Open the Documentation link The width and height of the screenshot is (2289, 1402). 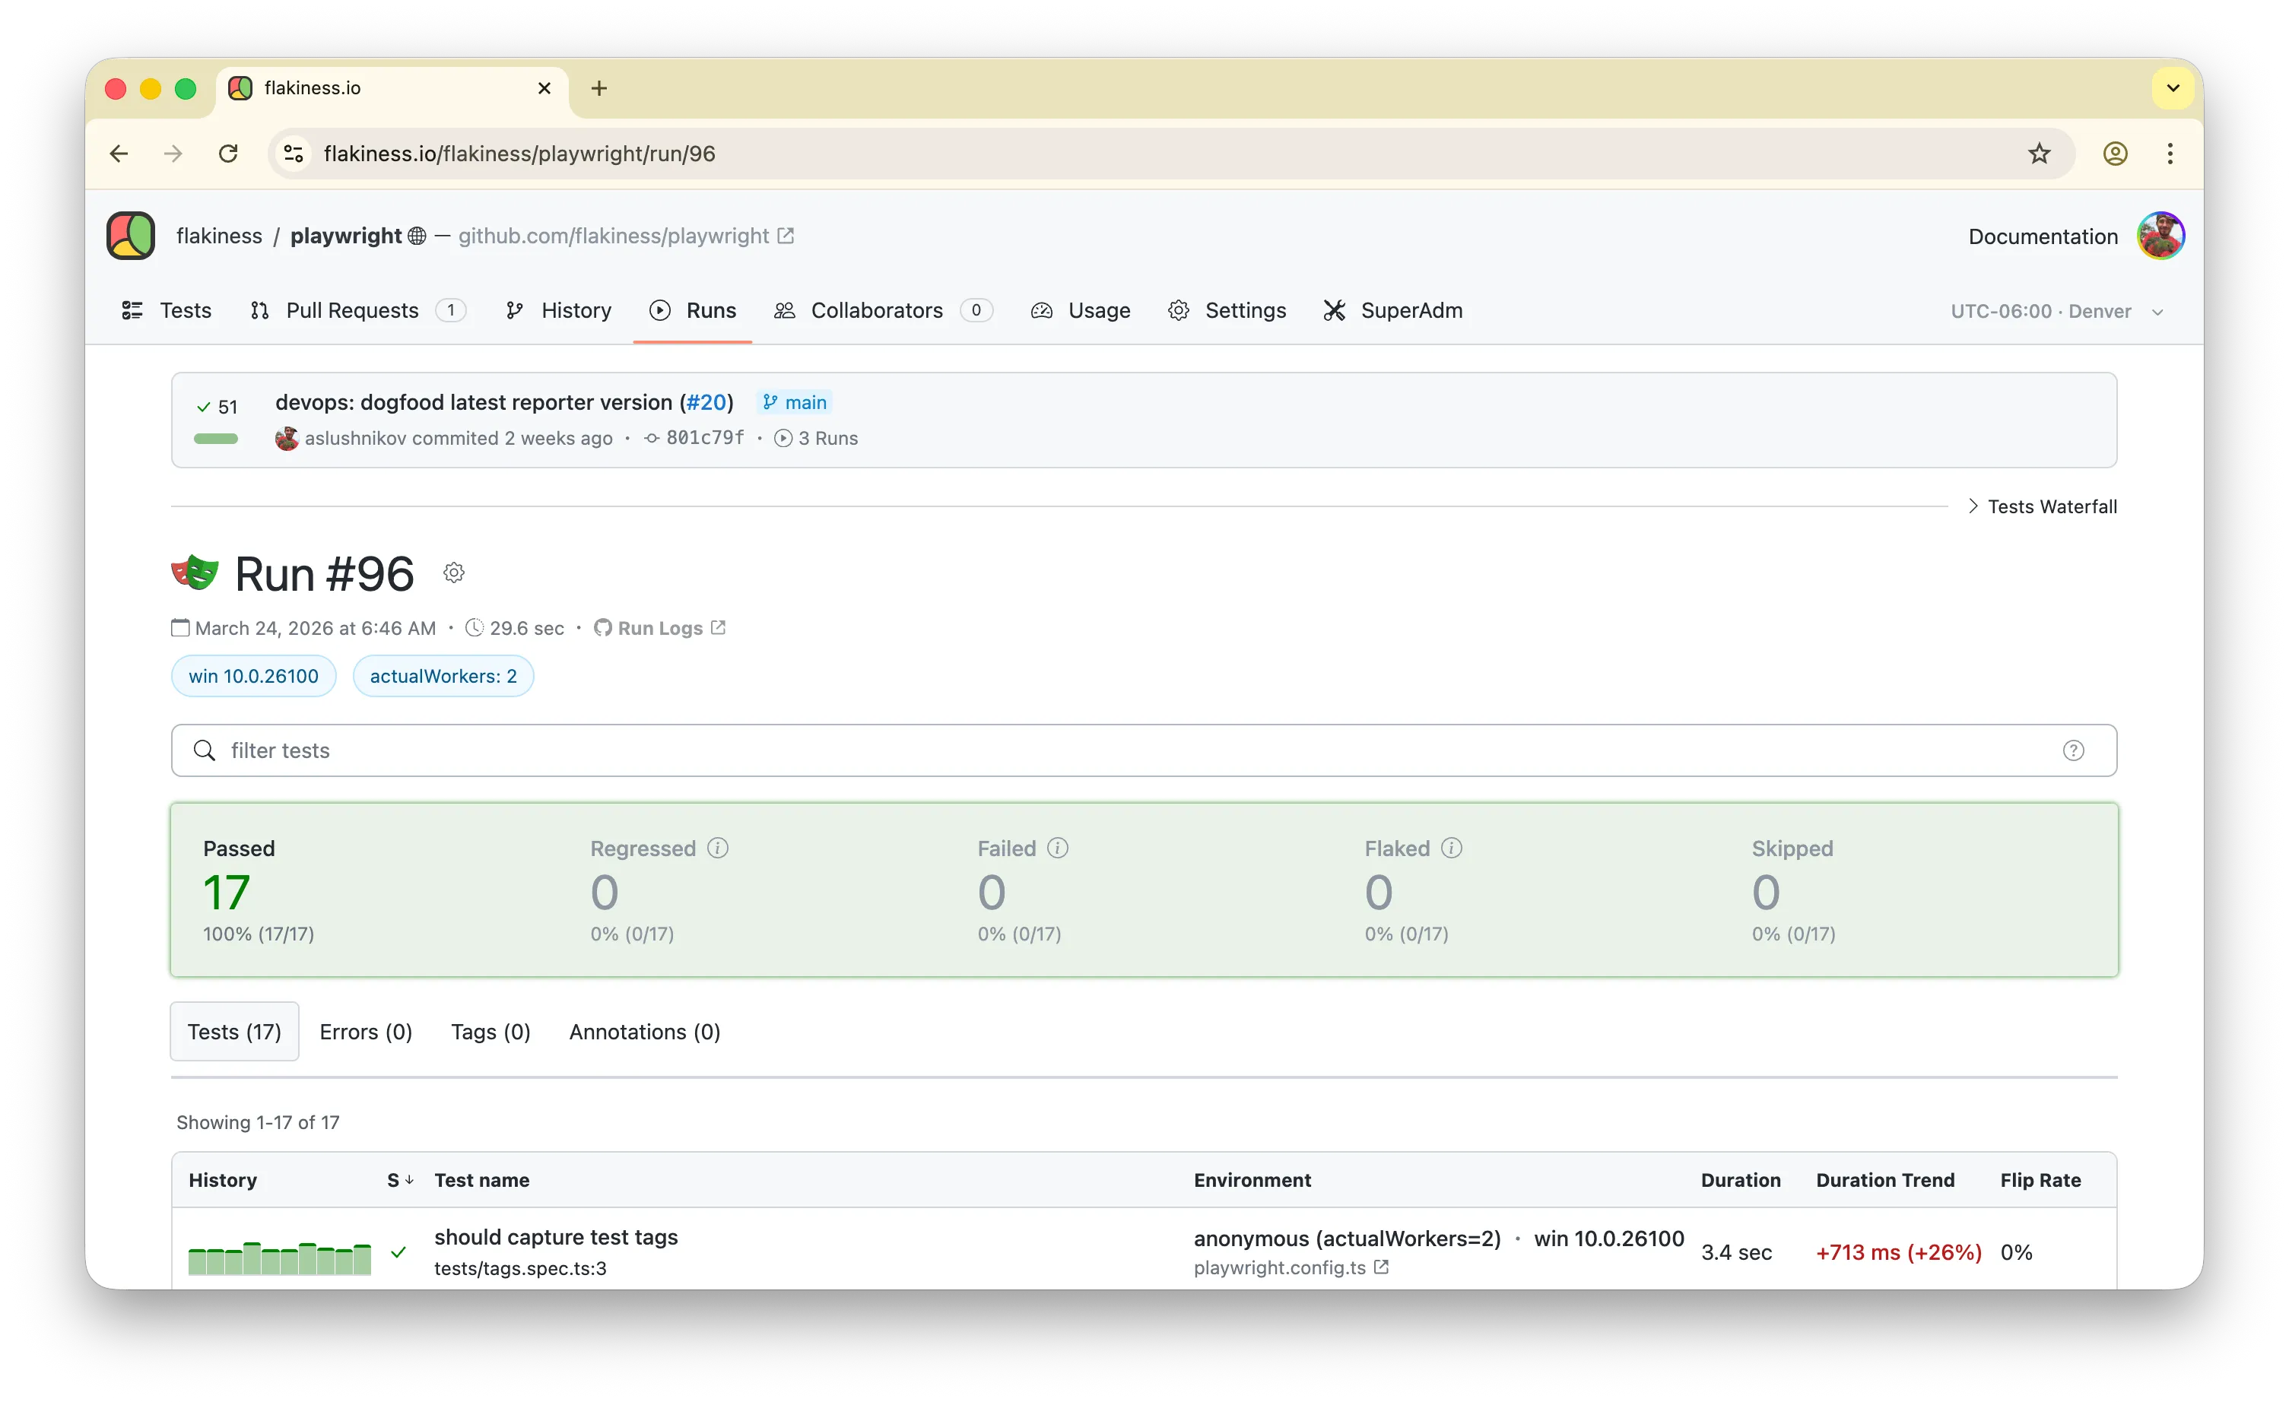point(2043,236)
